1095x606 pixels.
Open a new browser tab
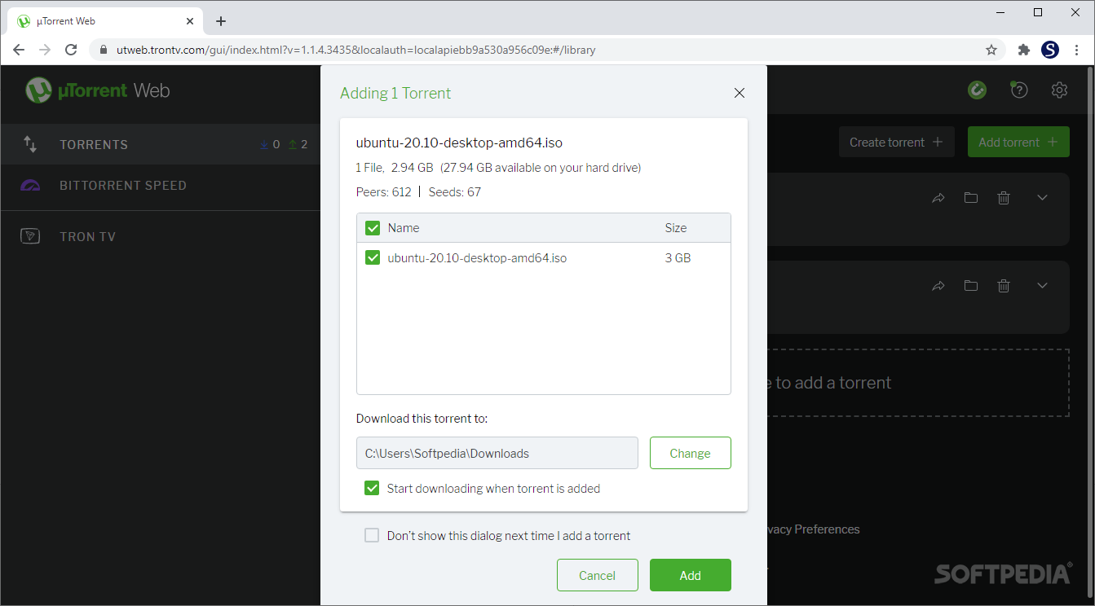click(221, 21)
